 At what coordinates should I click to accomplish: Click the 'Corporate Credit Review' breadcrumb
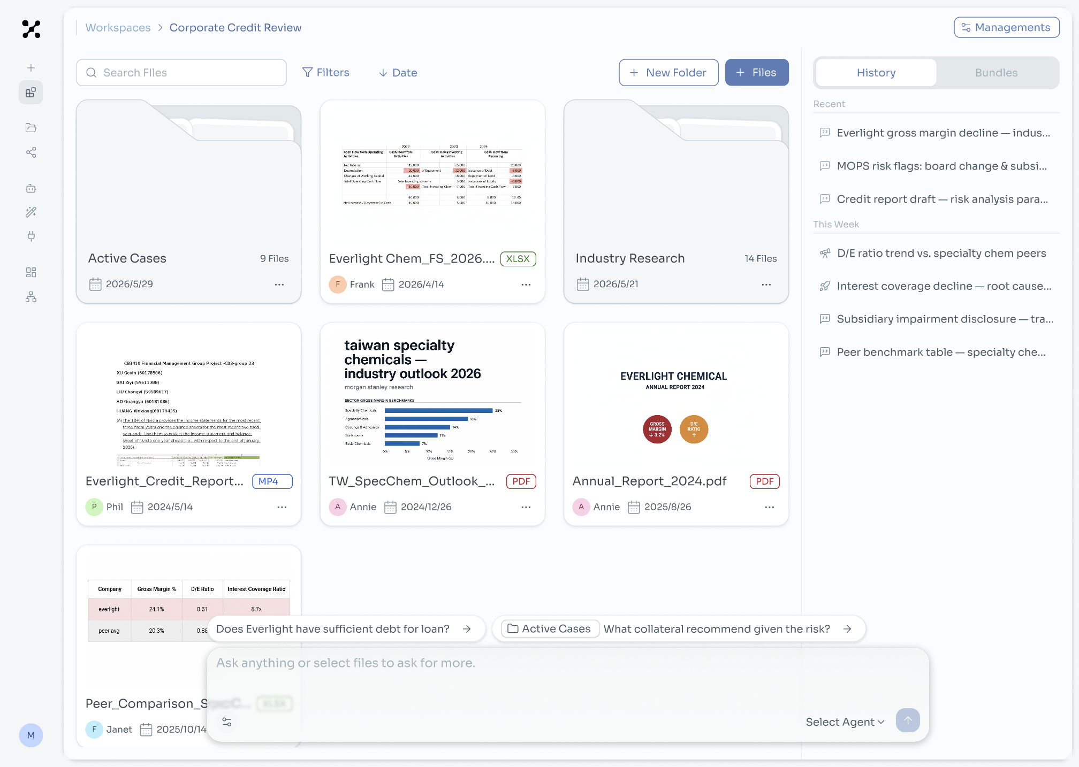(x=235, y=27)
